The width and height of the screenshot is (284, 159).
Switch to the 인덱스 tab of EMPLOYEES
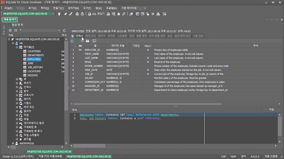click(79, 36)
